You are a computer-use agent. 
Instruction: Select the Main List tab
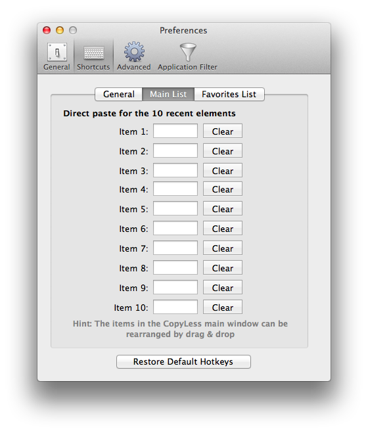168,94
